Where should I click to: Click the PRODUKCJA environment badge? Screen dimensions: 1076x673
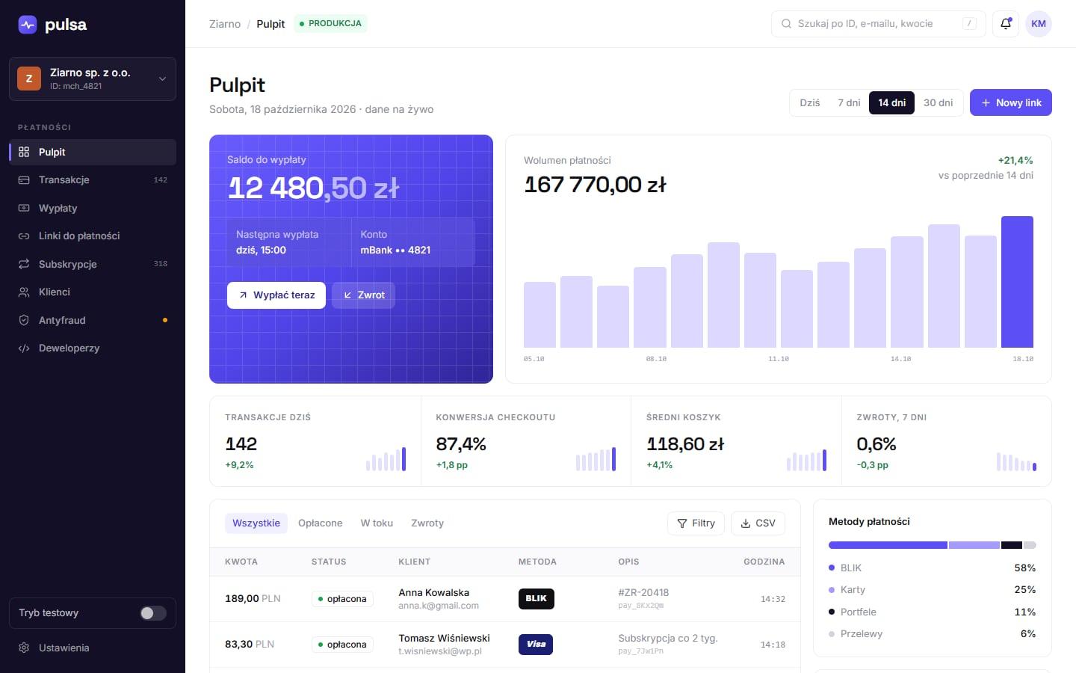pyautogui.click(x=330, y=24)
